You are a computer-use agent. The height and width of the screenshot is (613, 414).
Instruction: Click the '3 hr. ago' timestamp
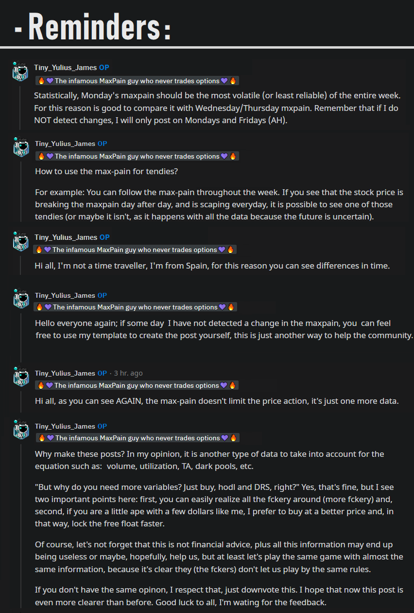point(128,373)
